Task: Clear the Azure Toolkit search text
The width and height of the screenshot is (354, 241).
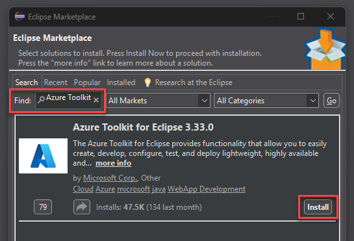Action: coord(96,100)
